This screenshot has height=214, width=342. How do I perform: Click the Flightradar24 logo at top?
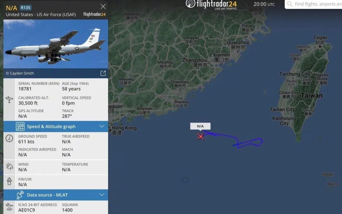[211, 4]
